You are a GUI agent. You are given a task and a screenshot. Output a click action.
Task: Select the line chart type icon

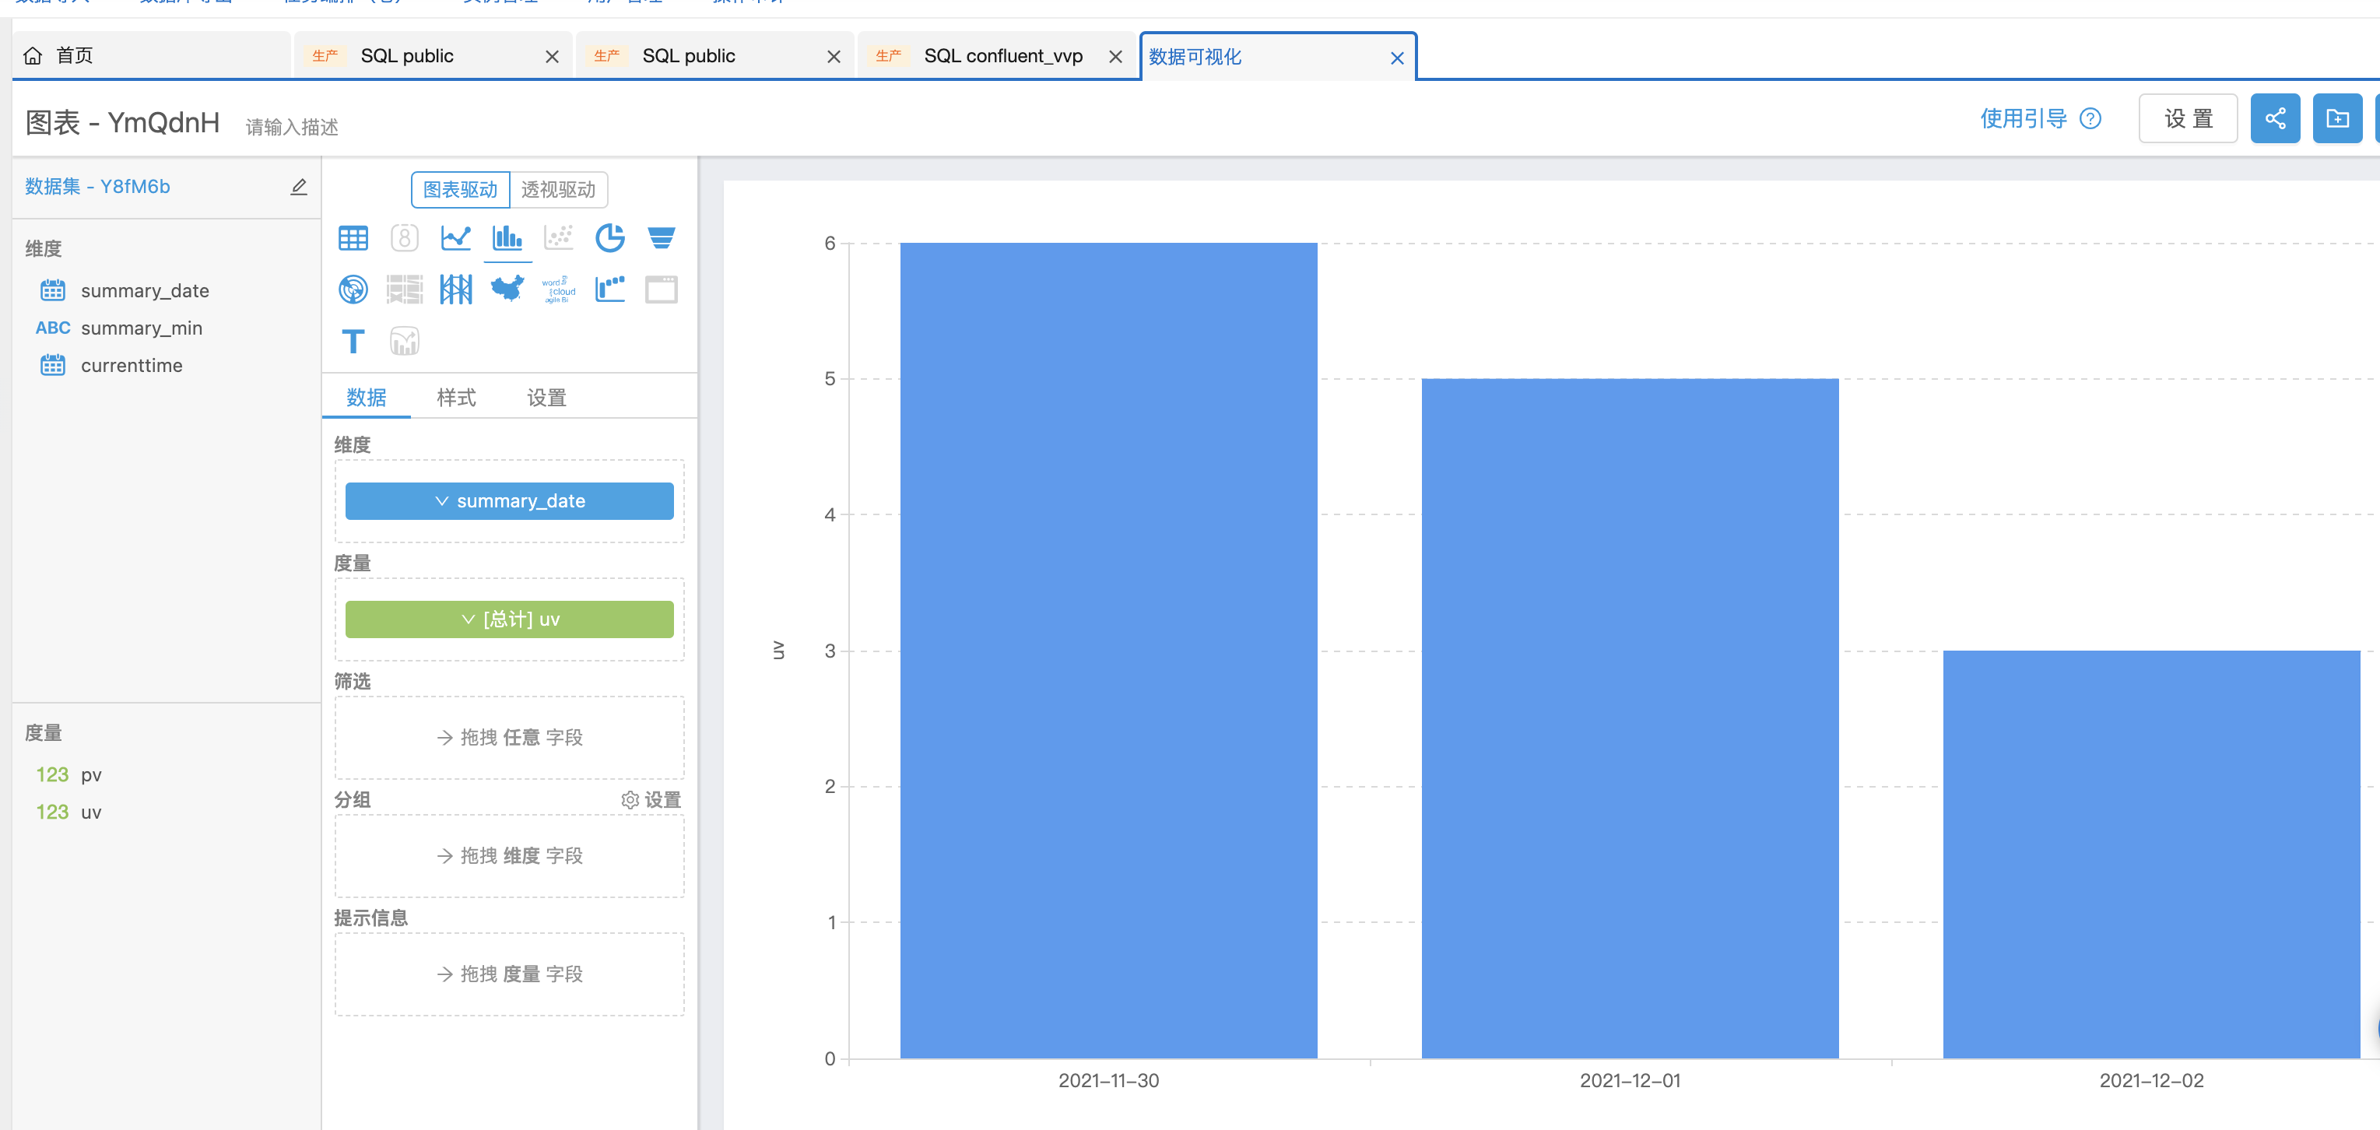click(455, 238)
